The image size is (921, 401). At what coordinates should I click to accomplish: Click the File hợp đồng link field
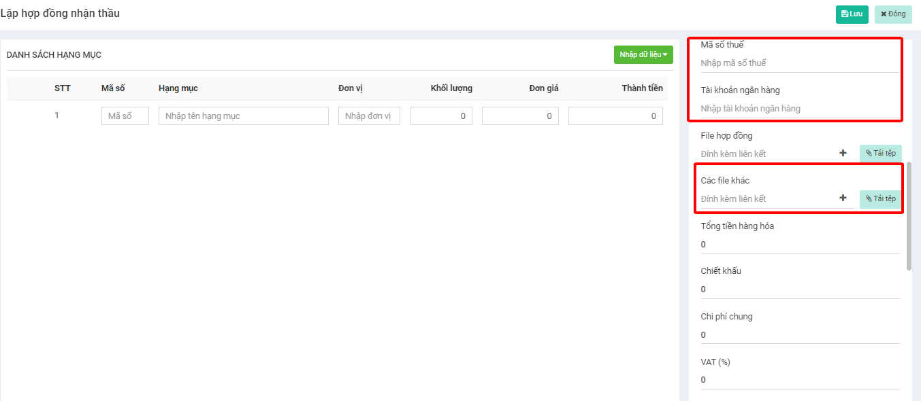point(766,154)
